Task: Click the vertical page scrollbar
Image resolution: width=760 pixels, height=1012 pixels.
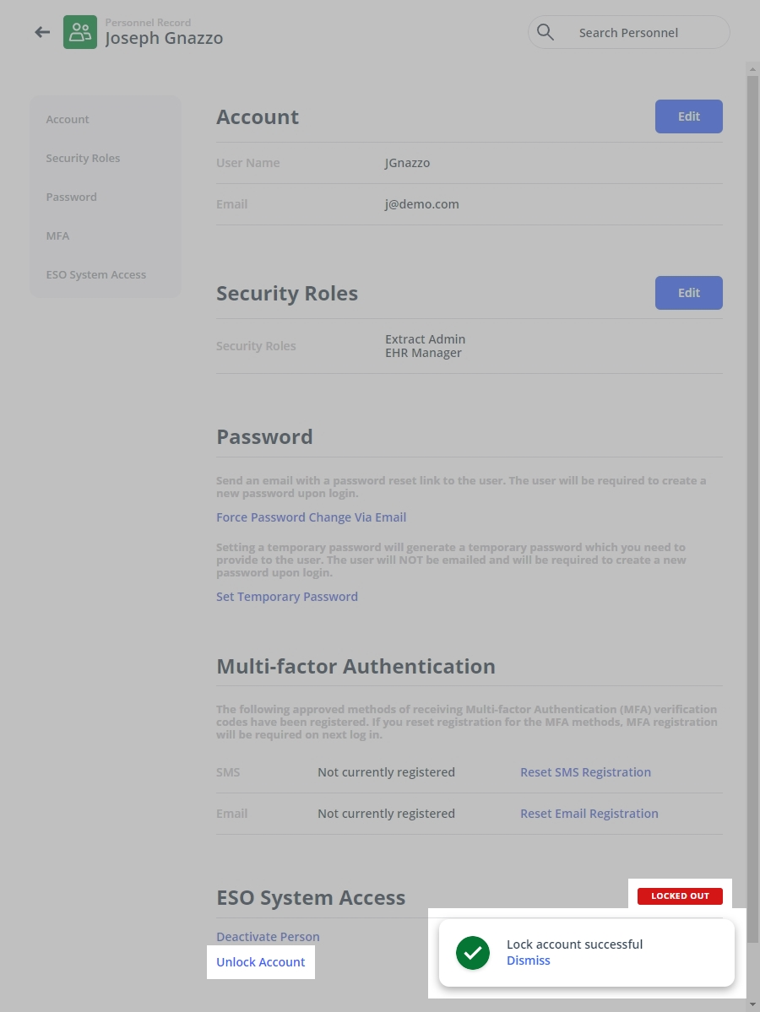Action: click(x=752, y=506)
